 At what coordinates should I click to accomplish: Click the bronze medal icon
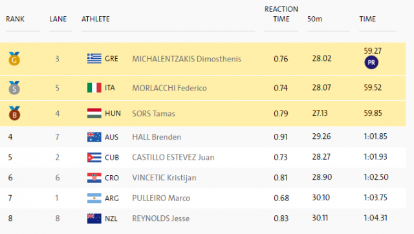[x=14, y=113]
